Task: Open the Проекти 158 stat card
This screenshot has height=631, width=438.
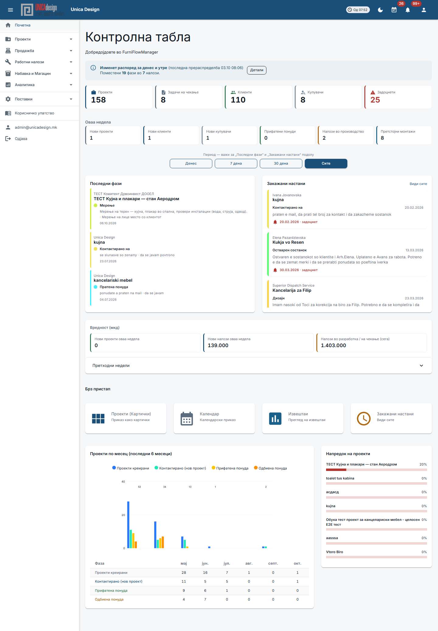Action: [119, 97]
